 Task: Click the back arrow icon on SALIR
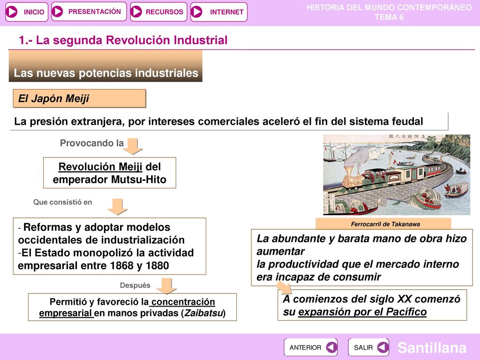pos(382,347)
